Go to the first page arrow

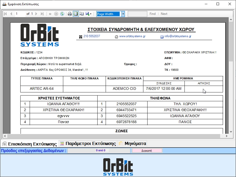point(5,14)
